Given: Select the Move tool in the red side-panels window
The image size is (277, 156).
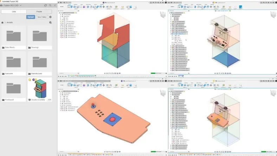Looking at the screenshot, I should pos(104,7).
